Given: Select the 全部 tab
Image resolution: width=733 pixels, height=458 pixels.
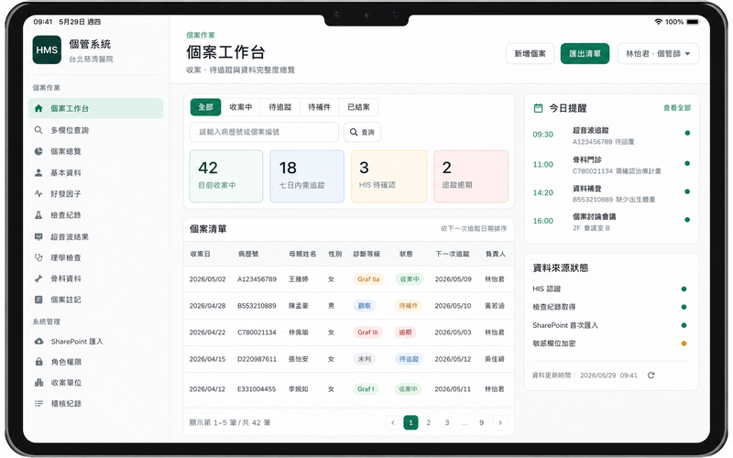Looking at the screenshot, I should point(205,107).
